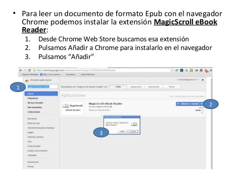The image size is (240, 180).
Task: Bookmark the page with the star icon
Action: pos(172,70)
